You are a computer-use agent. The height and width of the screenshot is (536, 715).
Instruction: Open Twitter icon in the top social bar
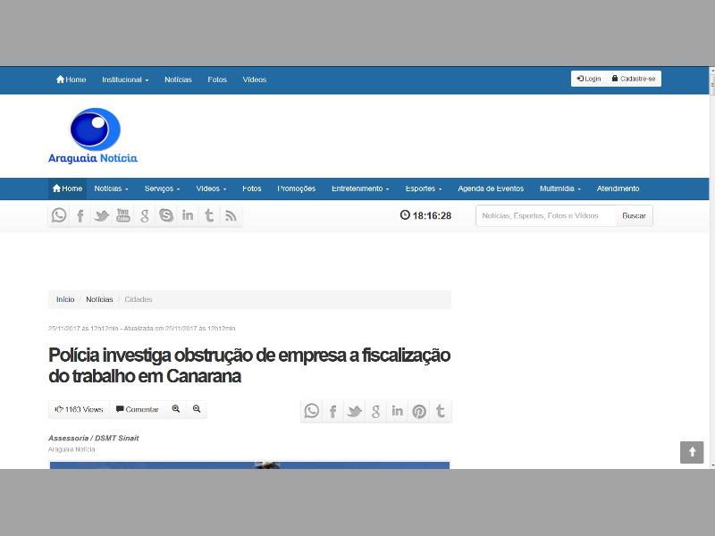(x=102, y=215)
